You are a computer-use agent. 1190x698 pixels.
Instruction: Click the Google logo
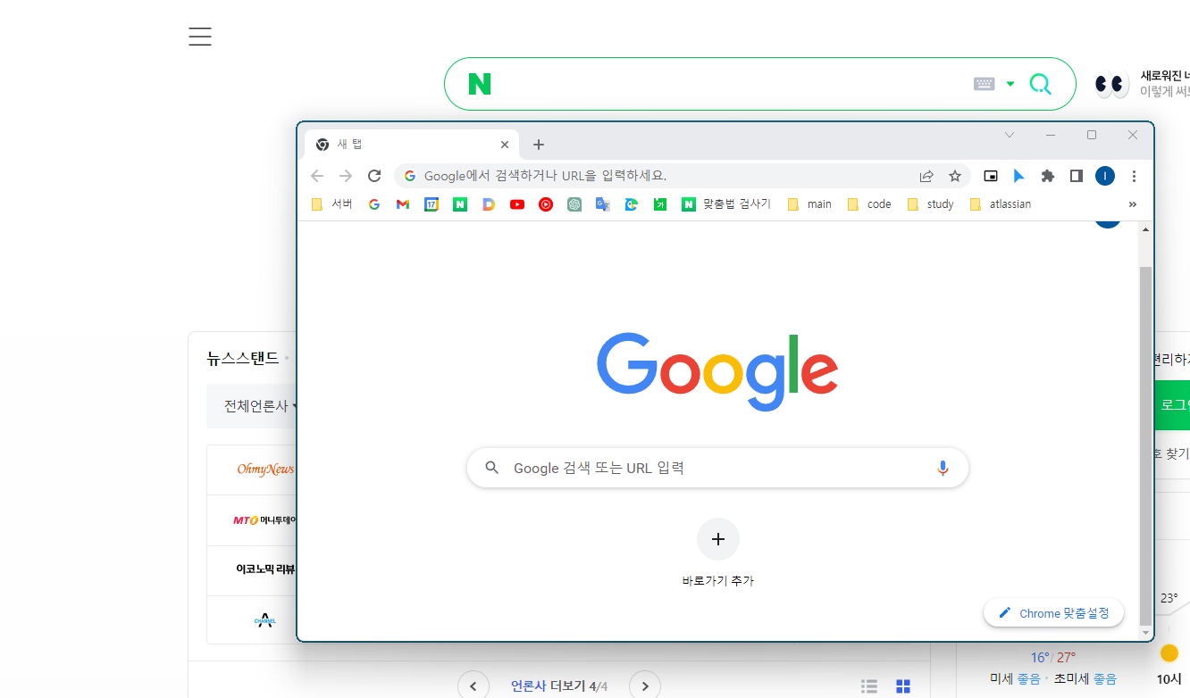717,370
